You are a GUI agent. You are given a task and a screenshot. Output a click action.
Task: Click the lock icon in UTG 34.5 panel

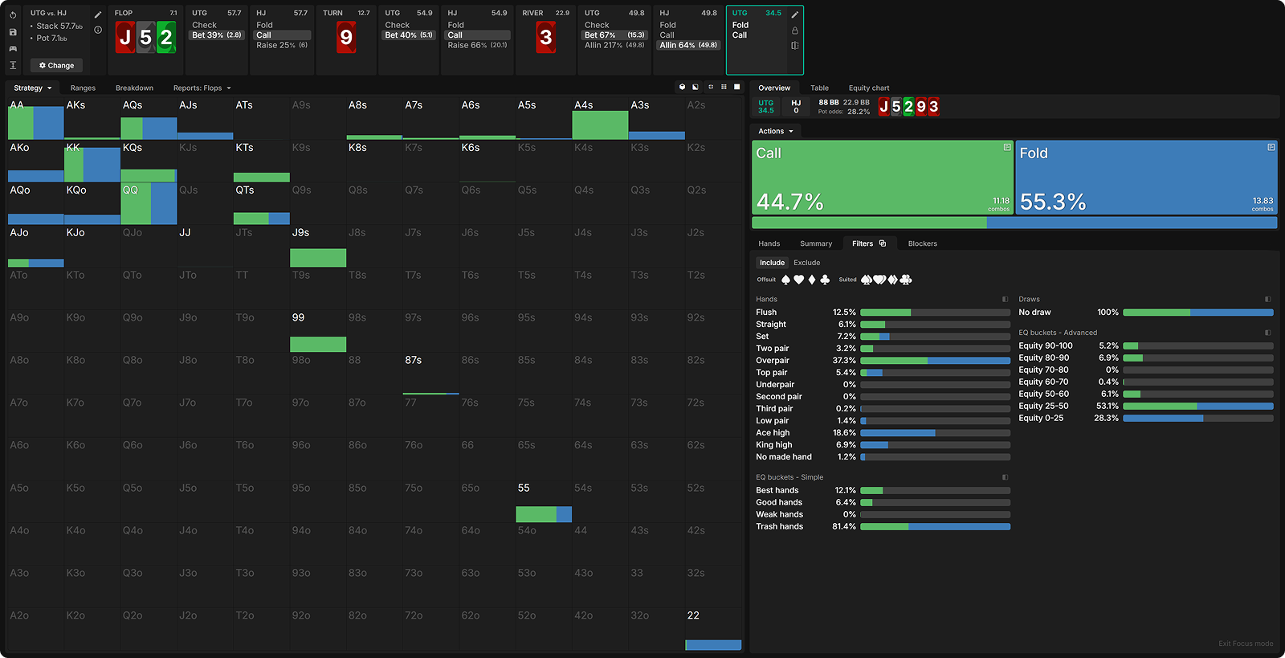795,31
